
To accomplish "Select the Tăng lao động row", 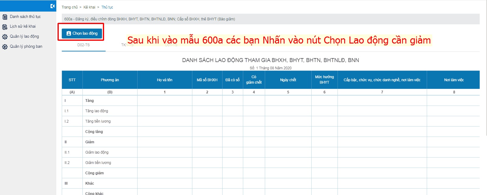I will (x=271, y=111).
